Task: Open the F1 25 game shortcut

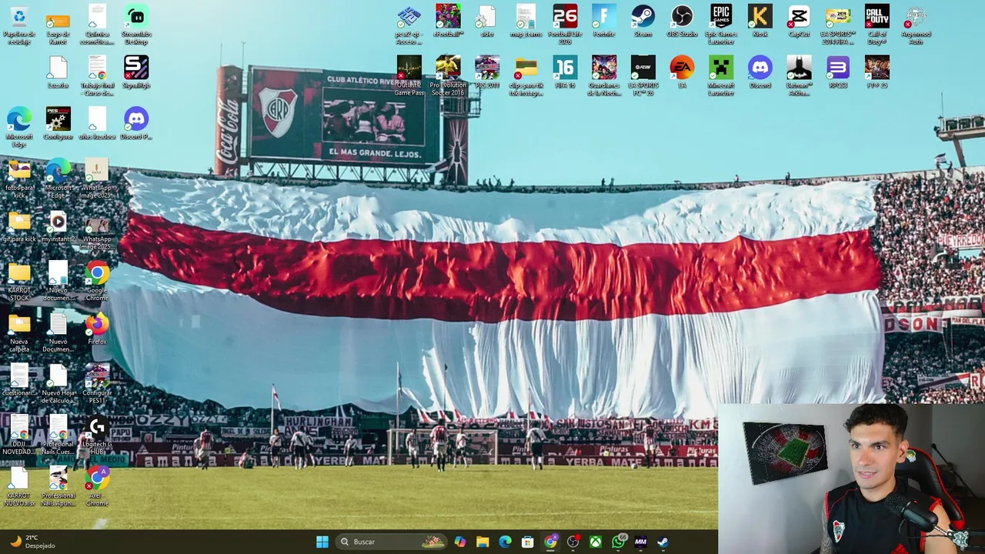Action: click(x=877, y=72)
